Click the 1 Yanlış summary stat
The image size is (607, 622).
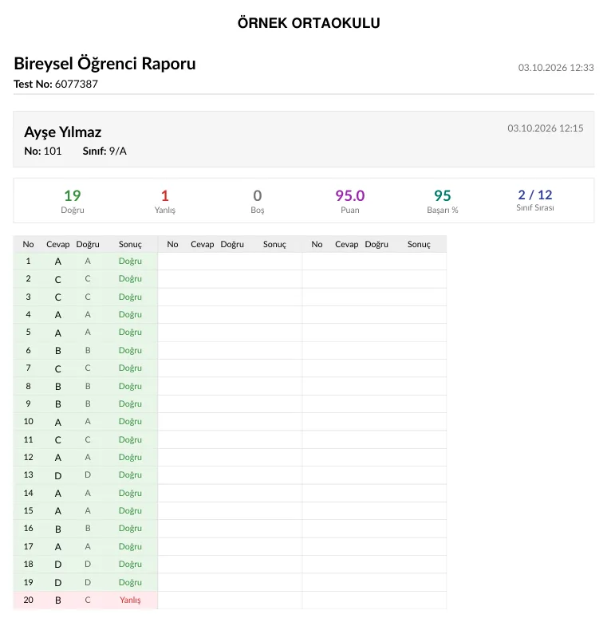point(165,201)
